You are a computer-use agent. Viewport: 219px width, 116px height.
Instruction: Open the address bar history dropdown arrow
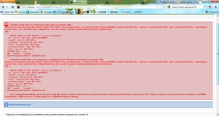[161, 7]
